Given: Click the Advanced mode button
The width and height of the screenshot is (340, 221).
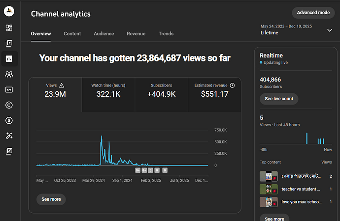Looking at the screenshot, I should pos(313,13).
